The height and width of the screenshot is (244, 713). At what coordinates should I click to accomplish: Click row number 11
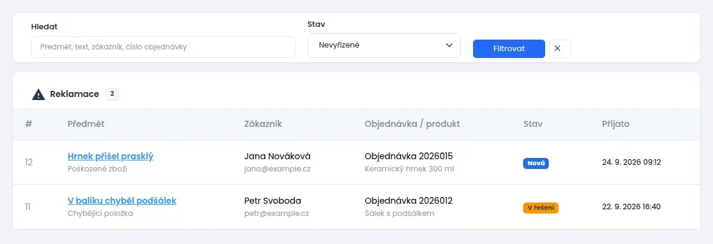(27, 207)
